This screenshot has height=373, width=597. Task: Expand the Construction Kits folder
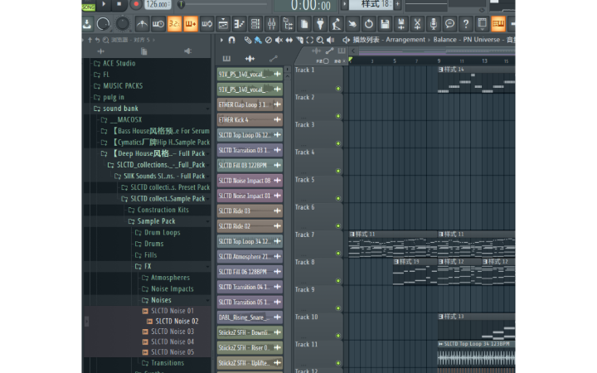click(131, 210)
